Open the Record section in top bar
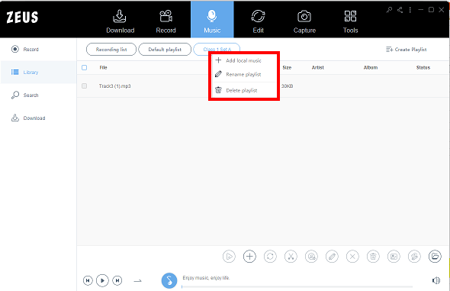 point(166,21)
